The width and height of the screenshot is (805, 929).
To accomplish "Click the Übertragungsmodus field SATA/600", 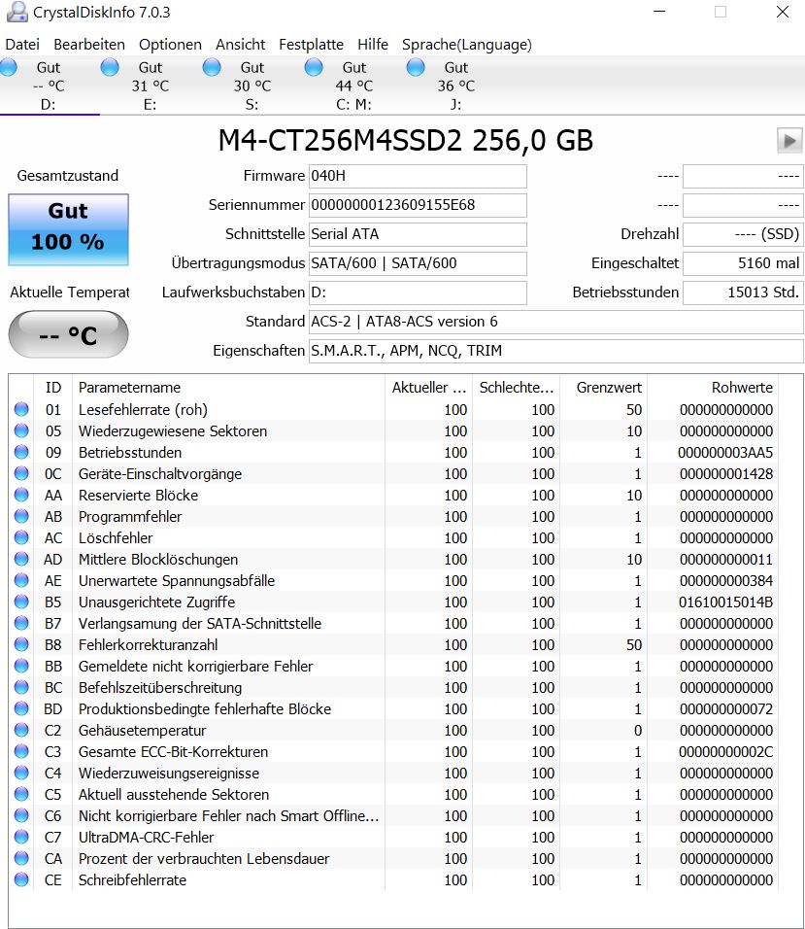I will pyautogui.click(x=418, y=263).
